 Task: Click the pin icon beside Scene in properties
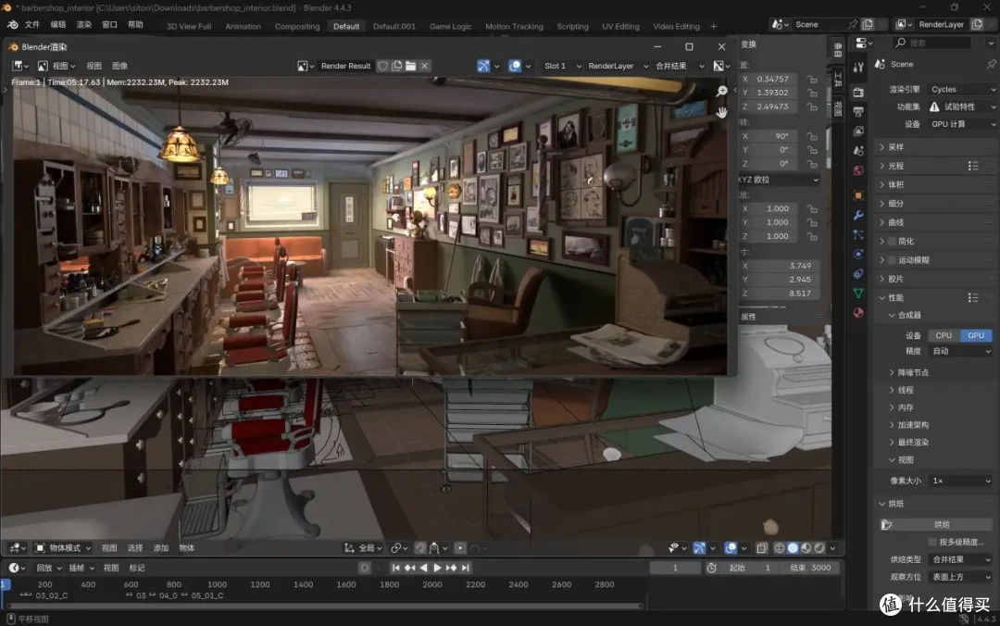pos(991,65)
